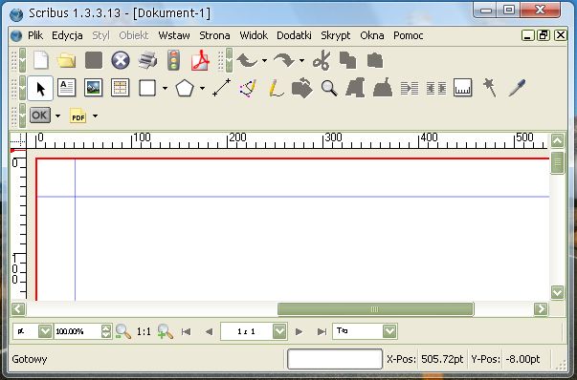Viewport: 577px width, 380px height.
Task: Expand the Shape tool options arrow
Action: [x=165, y=88]
